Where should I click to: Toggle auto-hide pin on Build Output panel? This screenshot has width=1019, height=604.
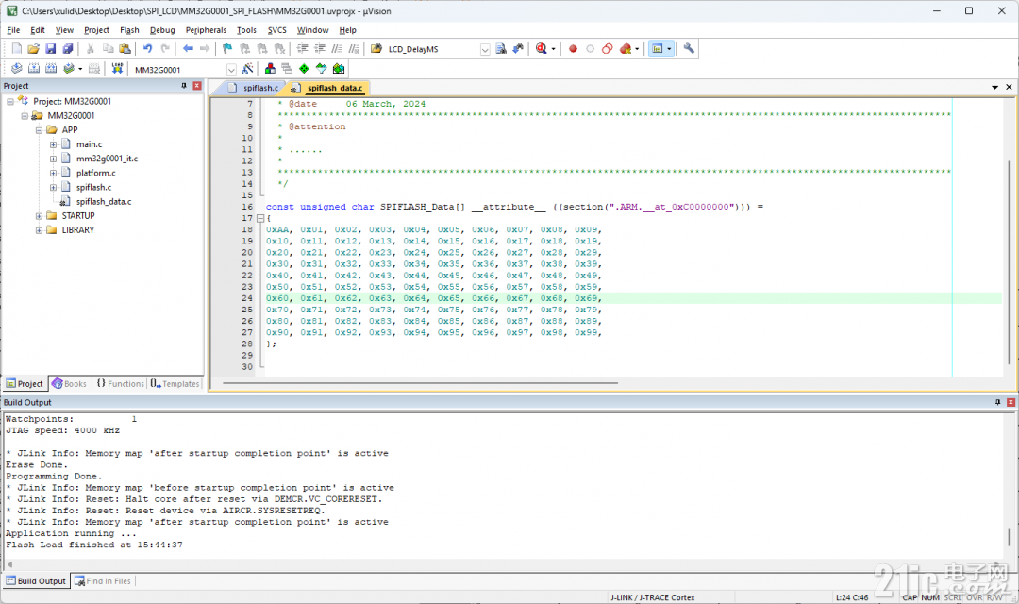[997, 402]
